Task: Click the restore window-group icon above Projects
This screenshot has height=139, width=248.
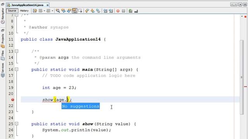Action: [x=3, y=30]
